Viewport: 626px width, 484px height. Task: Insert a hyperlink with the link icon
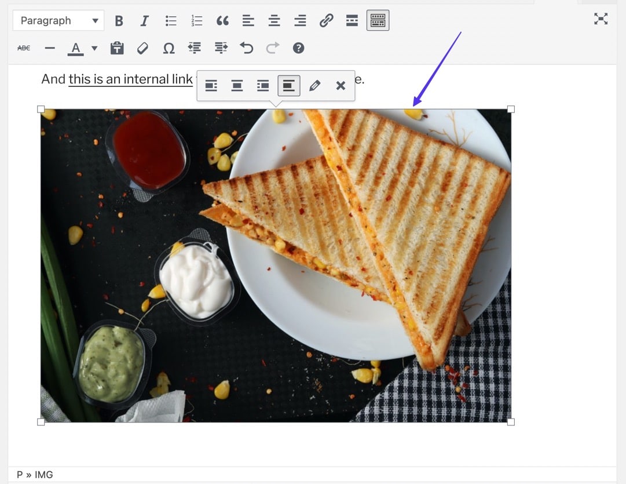pyautogui.click(x=326, y=20)
